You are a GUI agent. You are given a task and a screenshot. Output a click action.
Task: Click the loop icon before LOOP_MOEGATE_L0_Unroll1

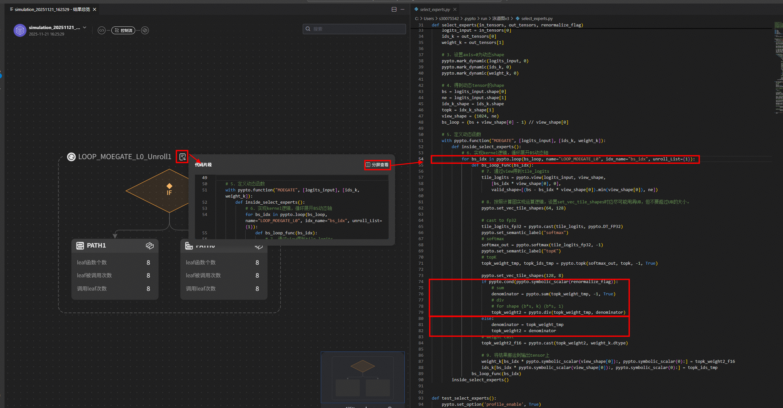pyautogui.click(x=71, y=157)
